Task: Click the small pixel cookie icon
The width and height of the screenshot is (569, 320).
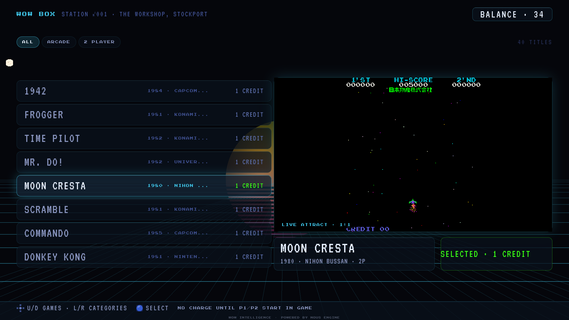Action: (9, 63)
